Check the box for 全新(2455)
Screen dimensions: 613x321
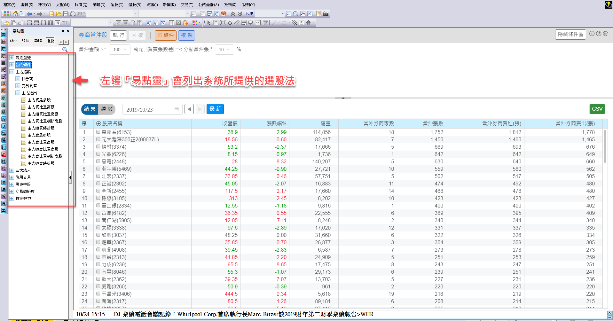pyautogui.click(x=98, y=191)
